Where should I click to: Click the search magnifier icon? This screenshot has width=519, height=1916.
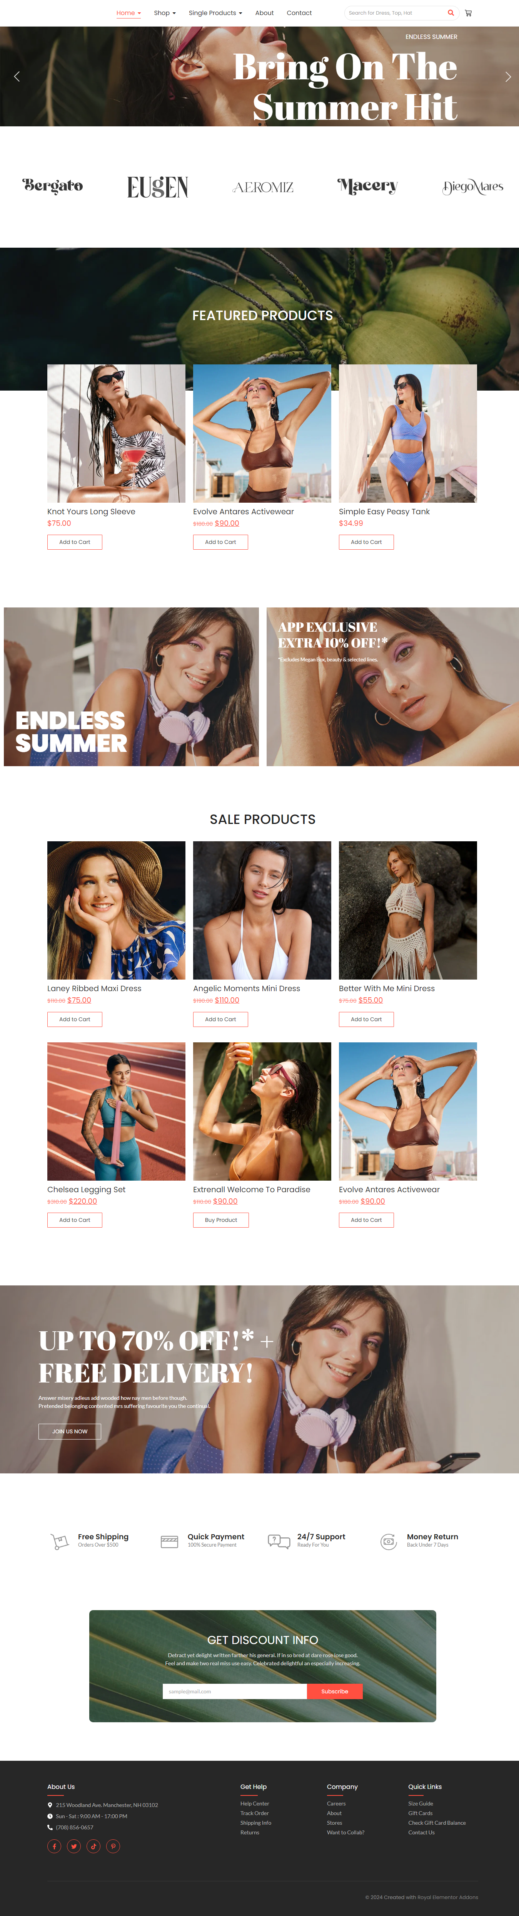451,13
